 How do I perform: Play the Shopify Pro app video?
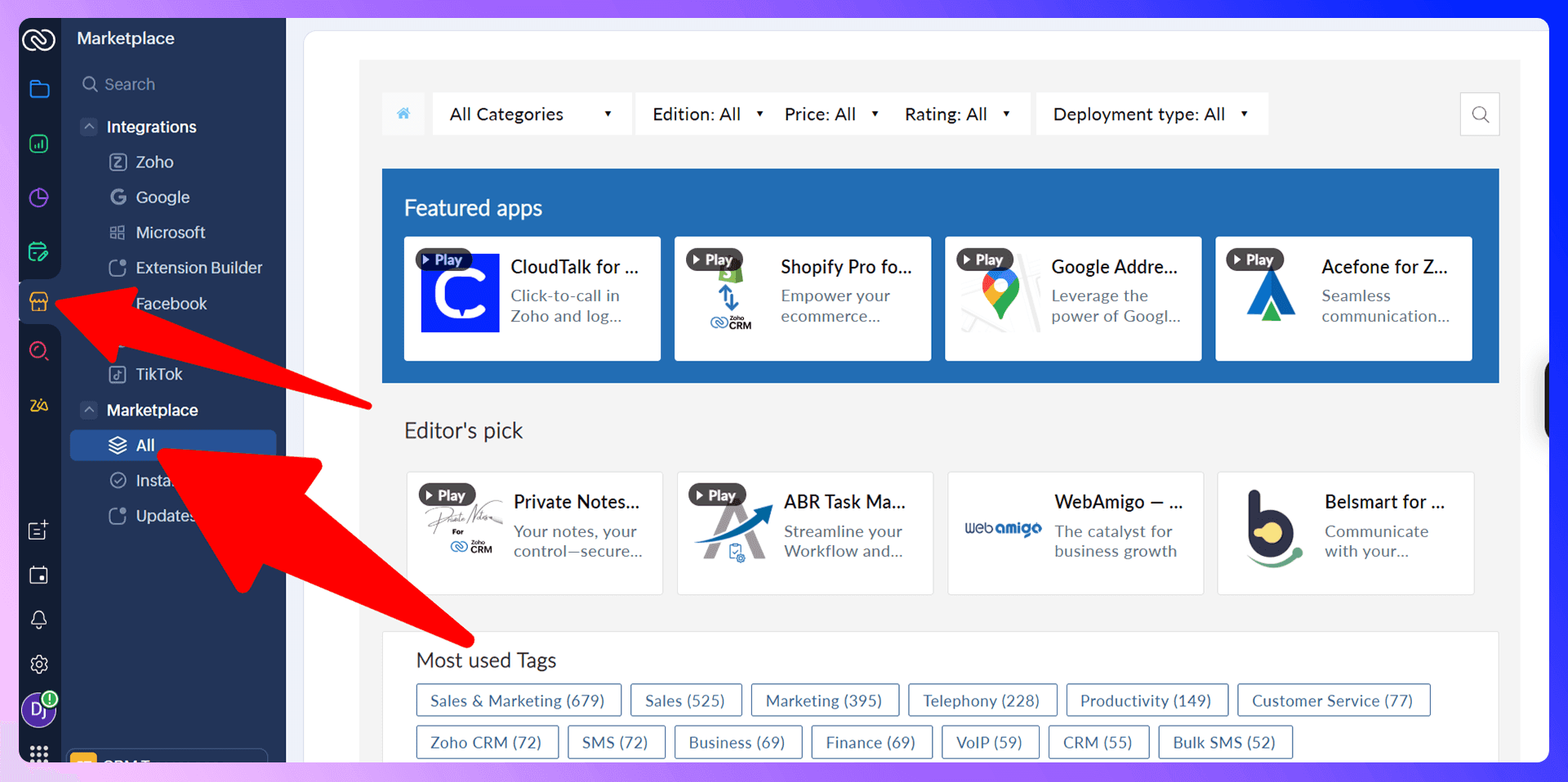714,260
